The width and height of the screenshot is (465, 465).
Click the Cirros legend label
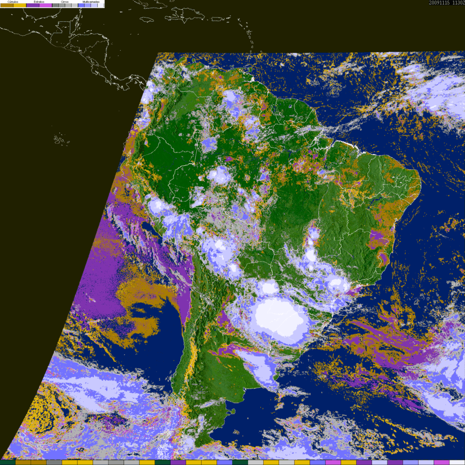click(65, 2)
